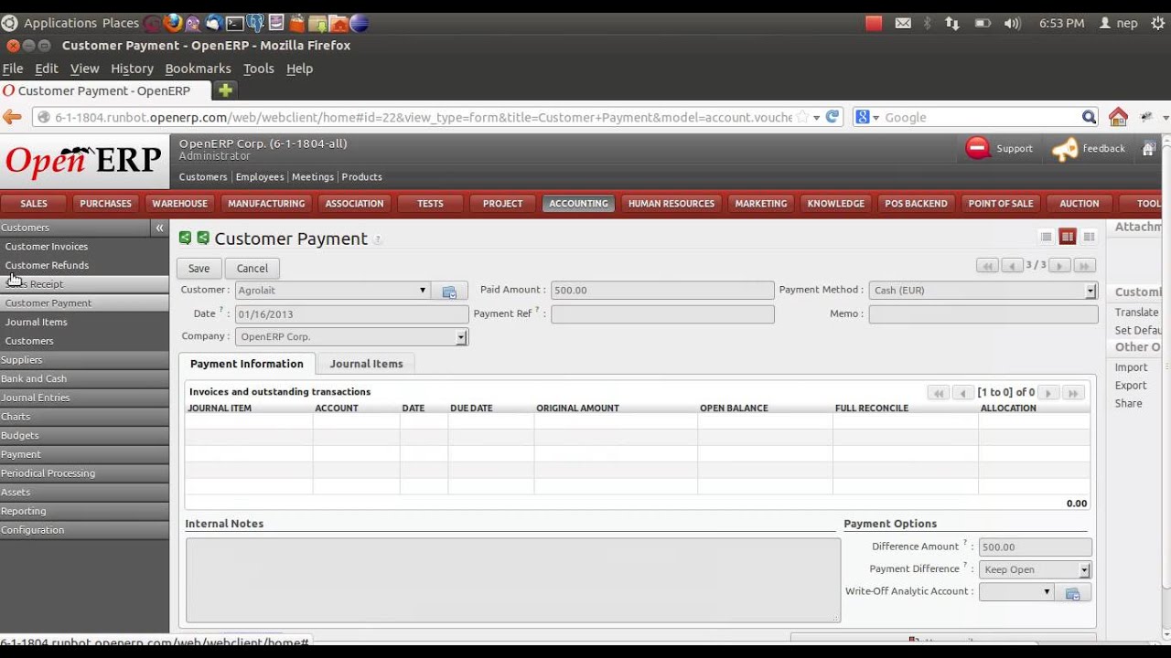Open Payment Difference Keep Open dropdown

pyautogui.click(x=1084, y=569)
